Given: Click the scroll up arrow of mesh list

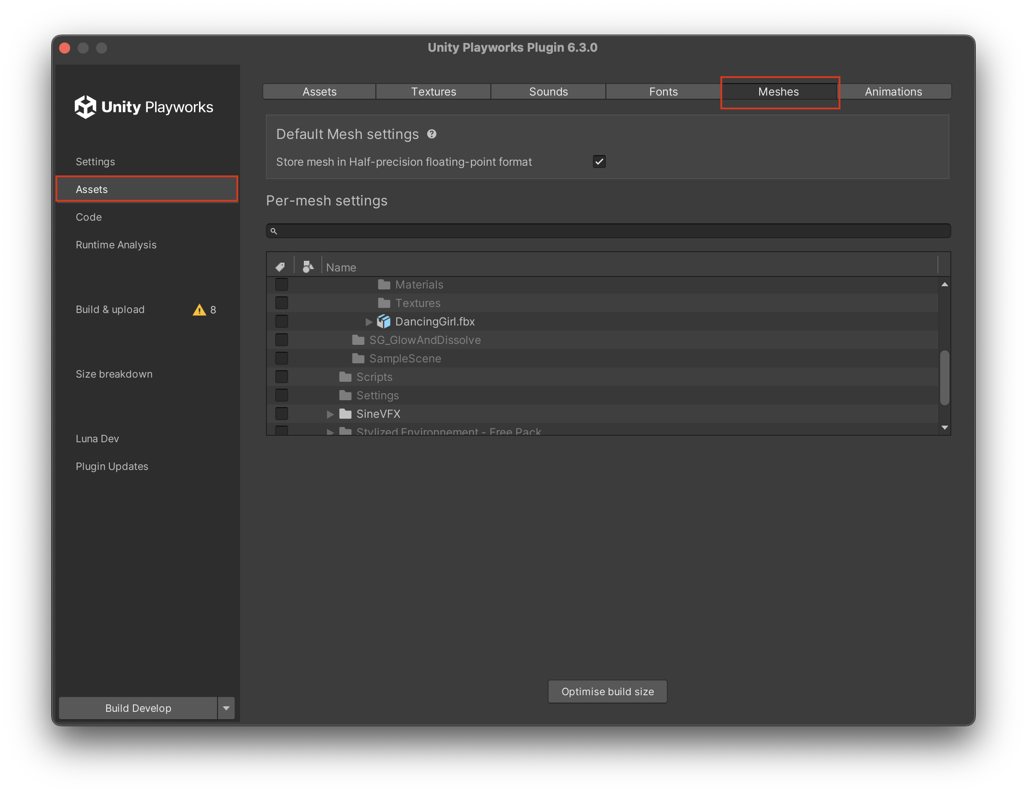Looking at the screenshot, I should (x=944, y=284).
